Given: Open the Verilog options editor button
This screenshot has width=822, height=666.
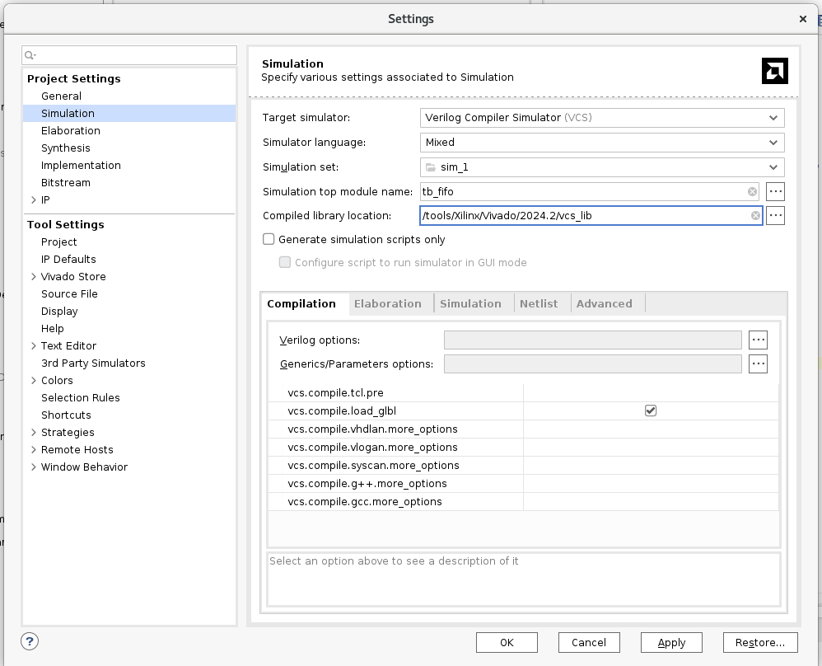Looking at the screenshot, I should tap(758, 340).
